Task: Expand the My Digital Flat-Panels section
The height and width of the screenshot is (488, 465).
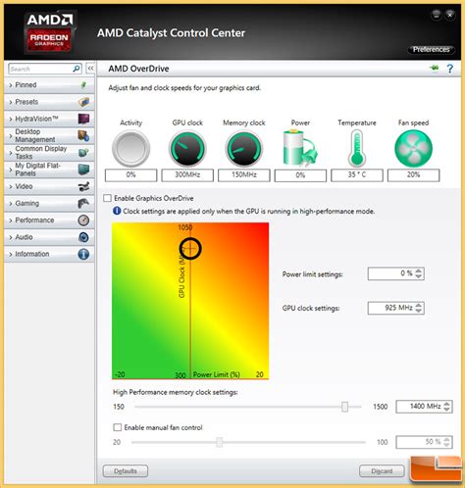Action: point(49,170)
